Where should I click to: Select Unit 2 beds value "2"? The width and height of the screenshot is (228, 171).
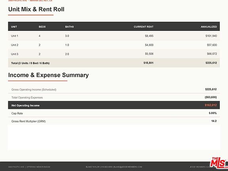40,45
